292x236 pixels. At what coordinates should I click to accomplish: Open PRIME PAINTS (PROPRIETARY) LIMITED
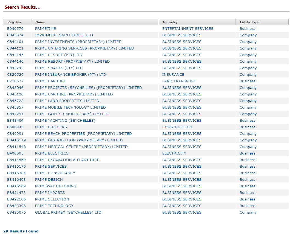[72, 114]
